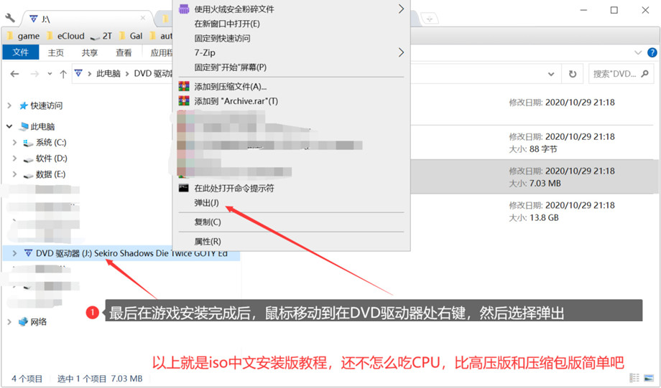Collapse the 此电脑 tree node

click(x=9, y=126)
